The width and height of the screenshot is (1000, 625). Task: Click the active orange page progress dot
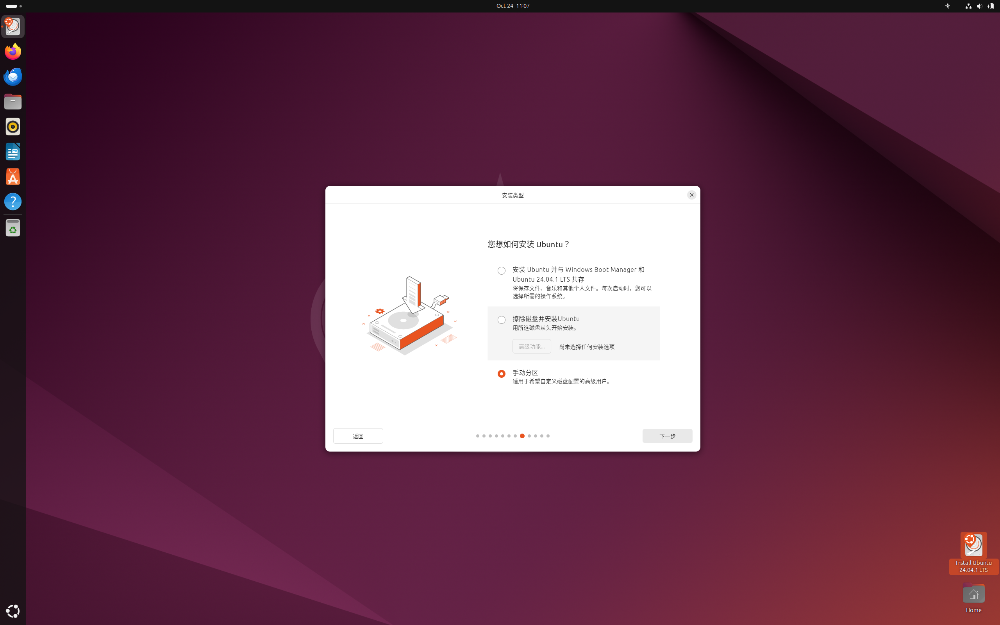click(522, 436)
